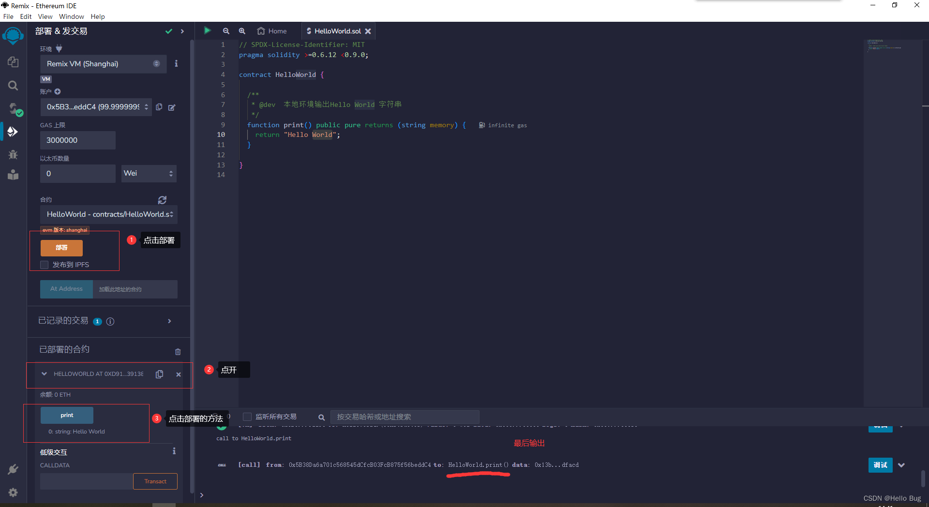The width and height of the screenshot is (929, 507).
Task: Refresh the contract list
Action: [x=163, y=200]
